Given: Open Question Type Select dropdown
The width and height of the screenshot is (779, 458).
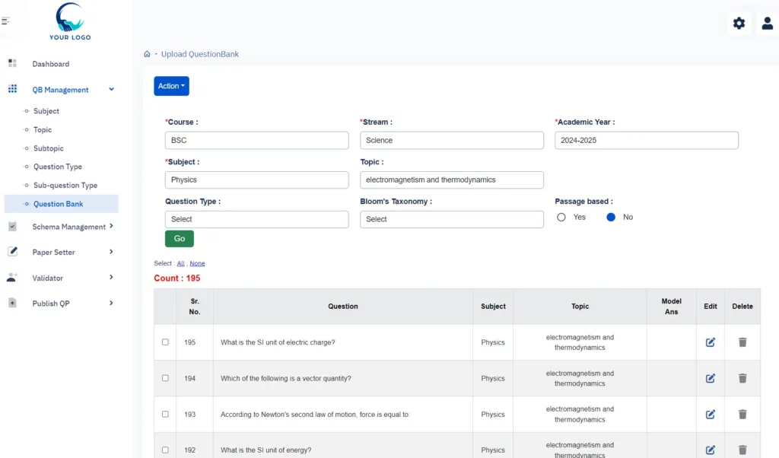Looking at the screenshot, I should click(257, 219).
